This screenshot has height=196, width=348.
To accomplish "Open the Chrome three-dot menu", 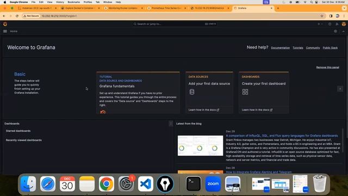I will click(344, 16).
